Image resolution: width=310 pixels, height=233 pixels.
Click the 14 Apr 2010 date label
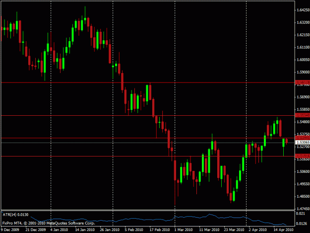click(284, 230)
